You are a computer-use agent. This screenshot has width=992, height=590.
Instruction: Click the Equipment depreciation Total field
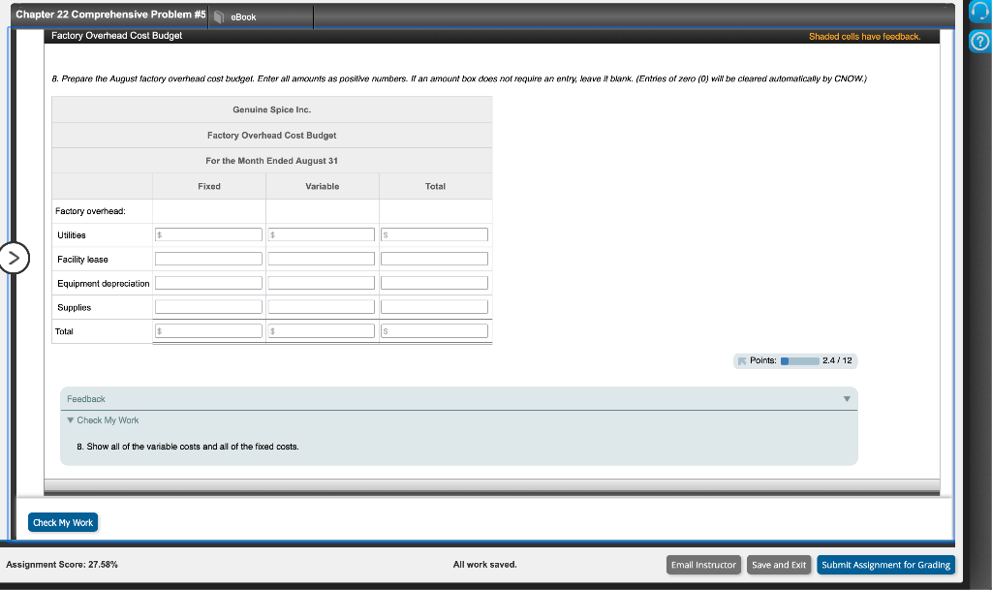click(435, 282)
